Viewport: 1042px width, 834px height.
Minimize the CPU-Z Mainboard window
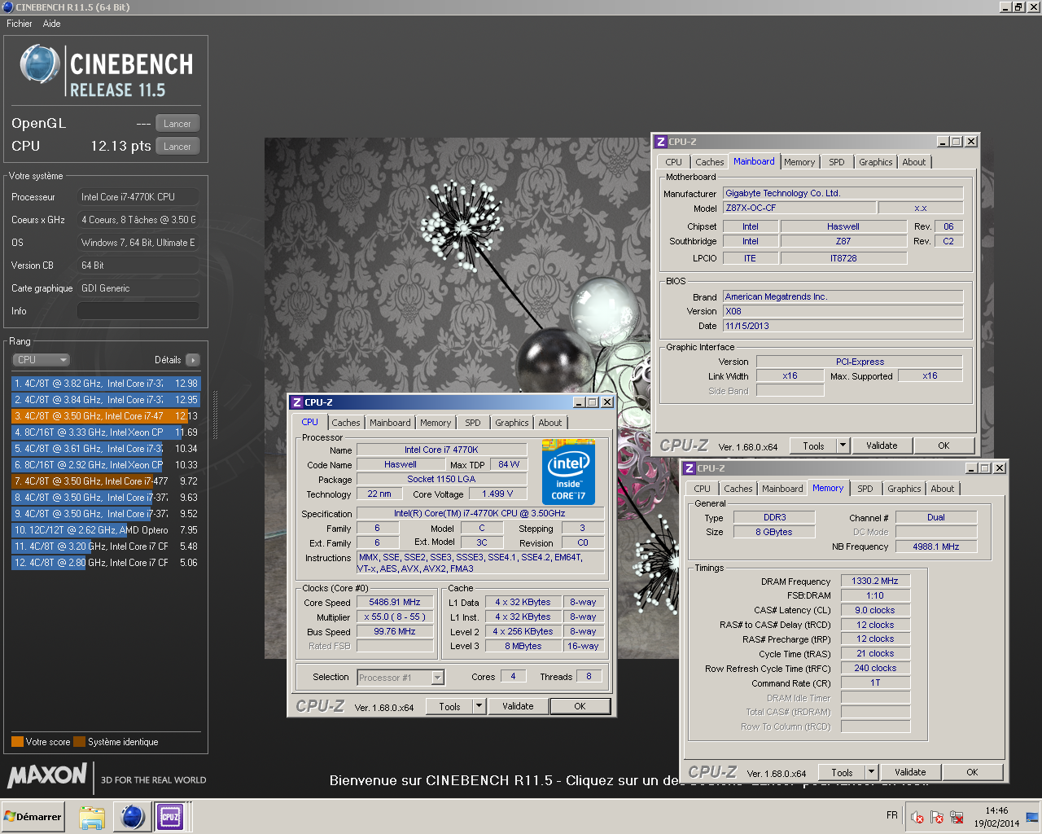pyautogui.click(x=943, y=142)
